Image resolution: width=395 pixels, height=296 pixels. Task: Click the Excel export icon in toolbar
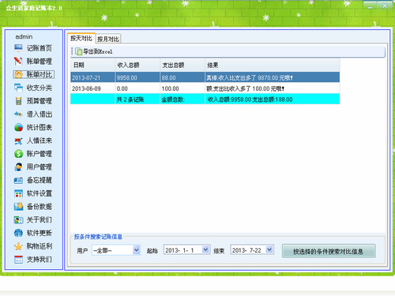coord(79,51)
